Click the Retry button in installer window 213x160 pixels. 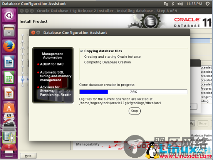point(203,123)
